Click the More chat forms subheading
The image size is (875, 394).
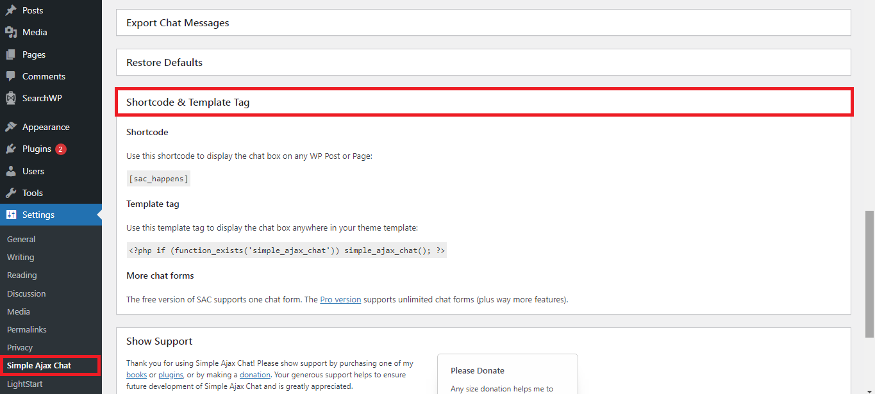[x=160, y=275]
